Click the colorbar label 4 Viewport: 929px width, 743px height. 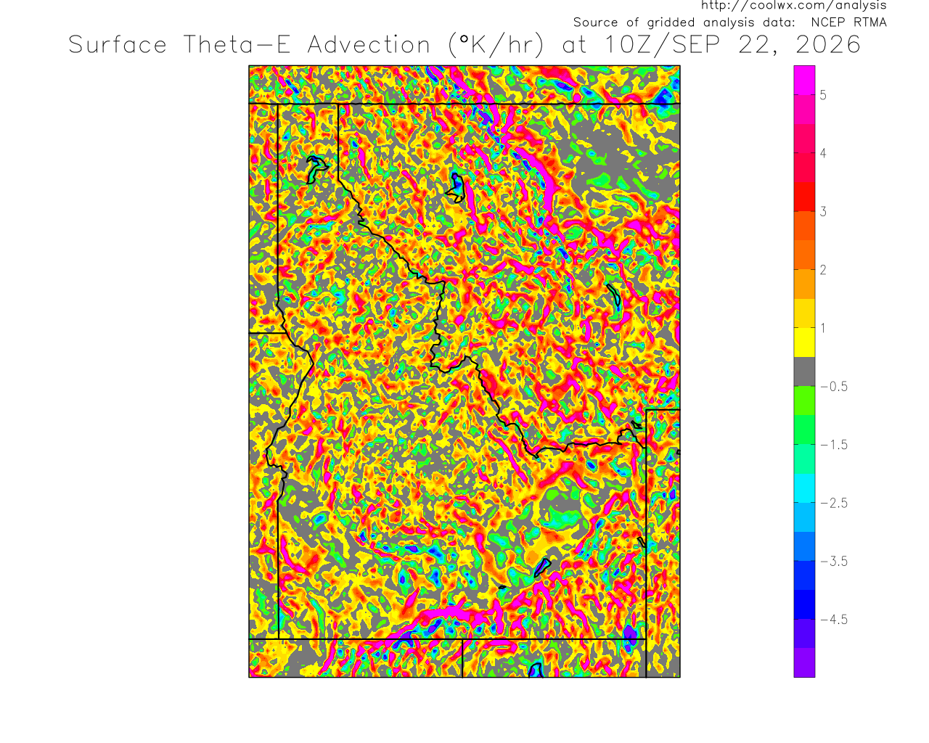pos(823,153)
